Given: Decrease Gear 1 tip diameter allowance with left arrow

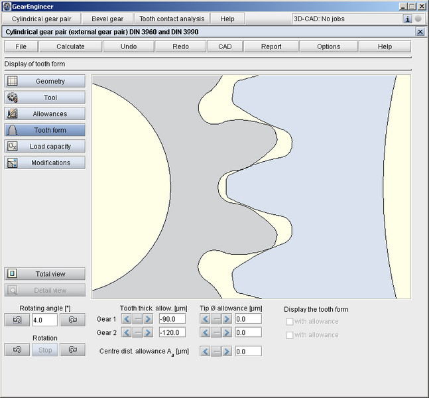Looking at the screenshot, I should point(206,319).
